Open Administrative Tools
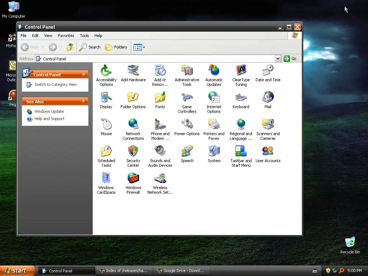Screen dimensions: 368x276 pos(187,75)
